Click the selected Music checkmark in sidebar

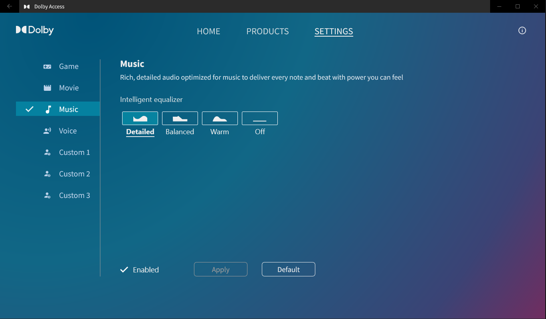[30, 109]
